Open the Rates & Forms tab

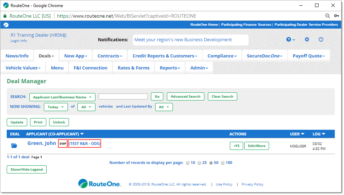point(134,68)
